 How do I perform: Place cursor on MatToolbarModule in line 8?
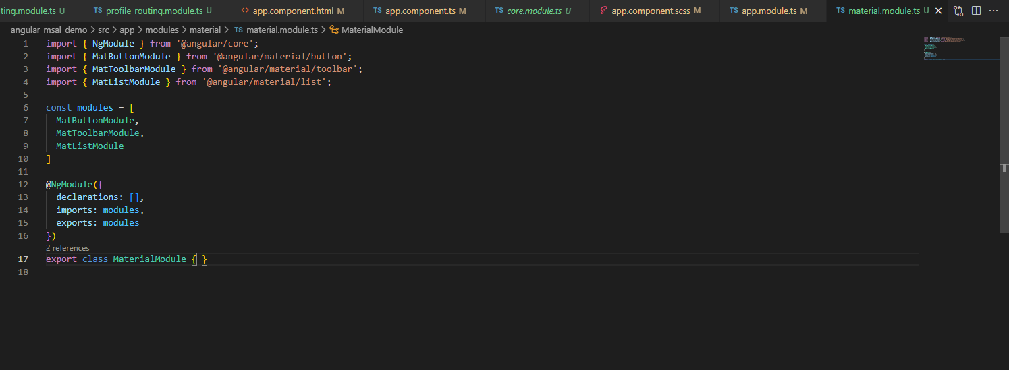pyautogui.click(x=97, y=133)
